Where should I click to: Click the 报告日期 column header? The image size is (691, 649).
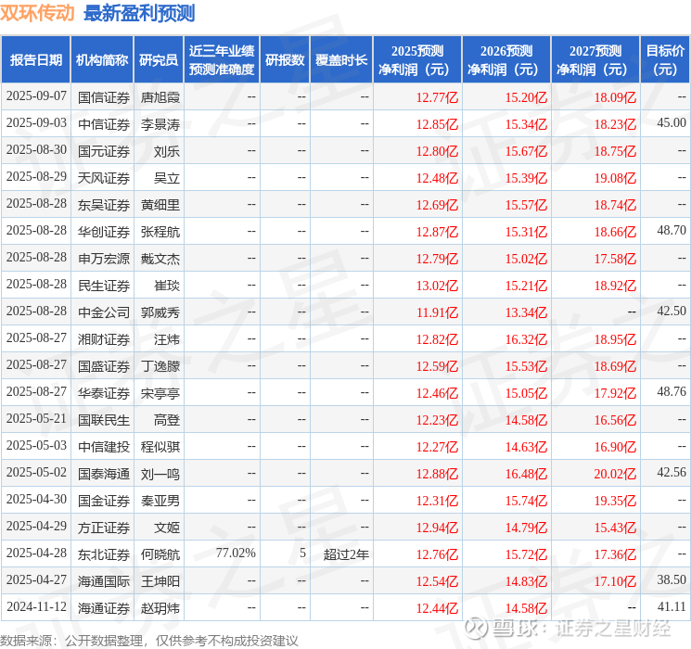tap(35, 60)
